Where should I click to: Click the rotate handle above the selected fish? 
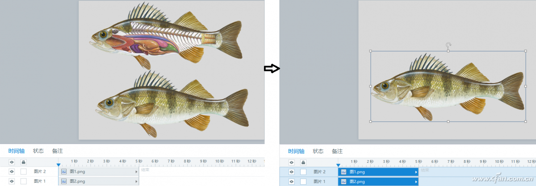(x=448, y=45)
